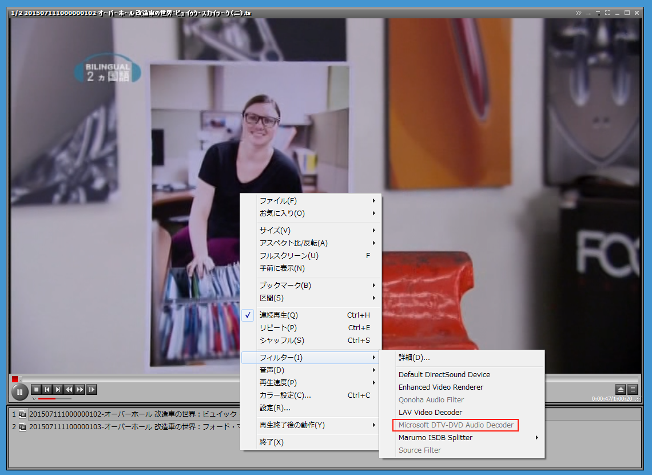
Task: Expand the ファイル(F) submenu
Action: point(278,201)
